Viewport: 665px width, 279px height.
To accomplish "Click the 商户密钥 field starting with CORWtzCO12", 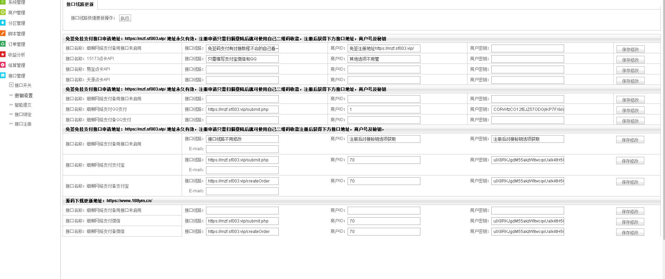I will point(528,109).
